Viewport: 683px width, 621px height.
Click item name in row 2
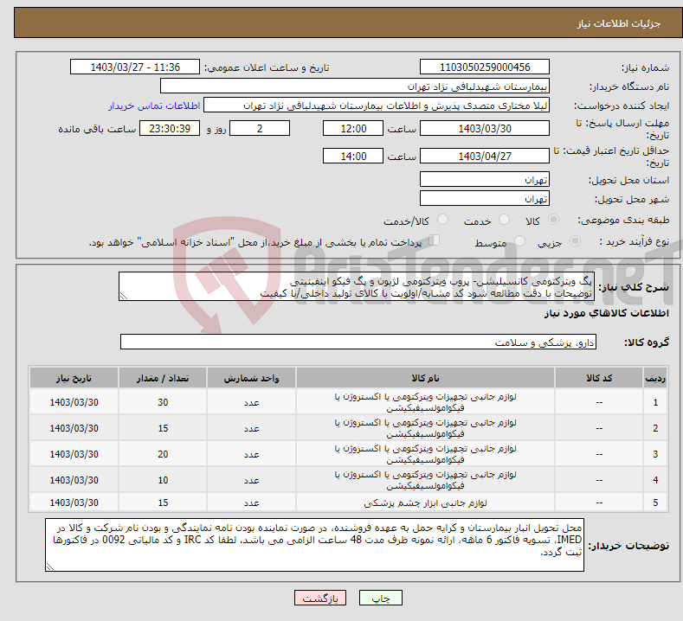(x=425, y=428)
